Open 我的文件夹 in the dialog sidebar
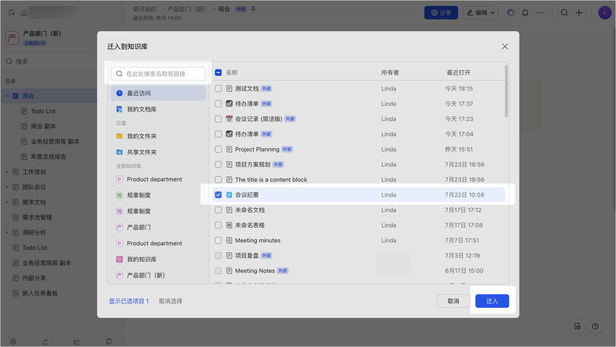616x347 pixels. (x=158, y=136)
